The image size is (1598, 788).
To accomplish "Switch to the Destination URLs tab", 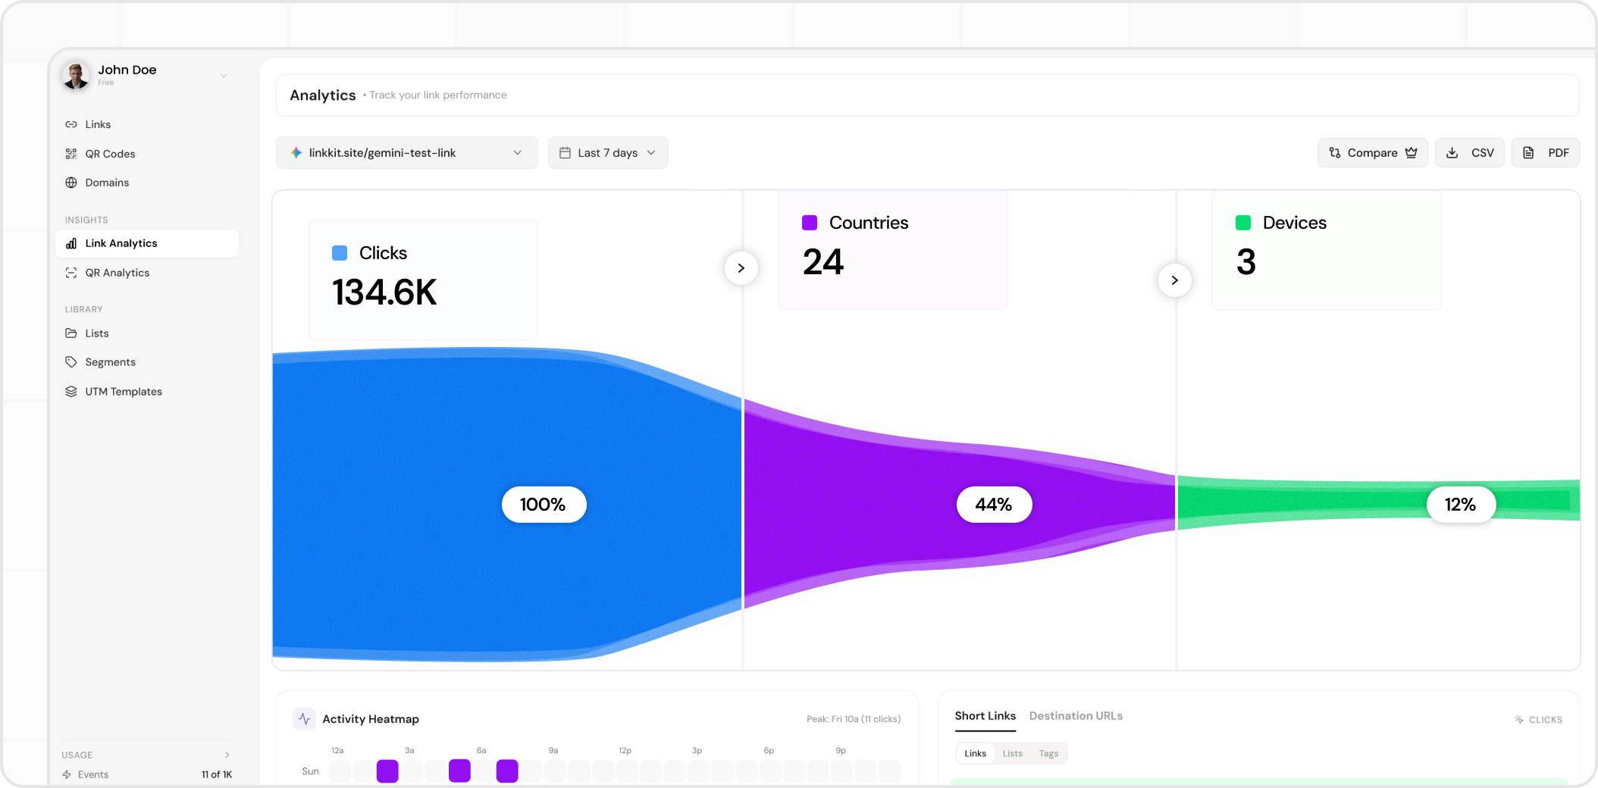I will [1075, 716].
